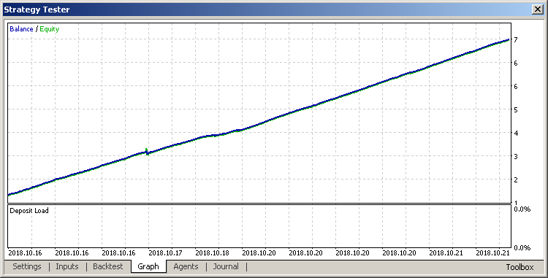
Task: Click the Balance legend label
Action: pyautogui.click(x=21, y=29)
